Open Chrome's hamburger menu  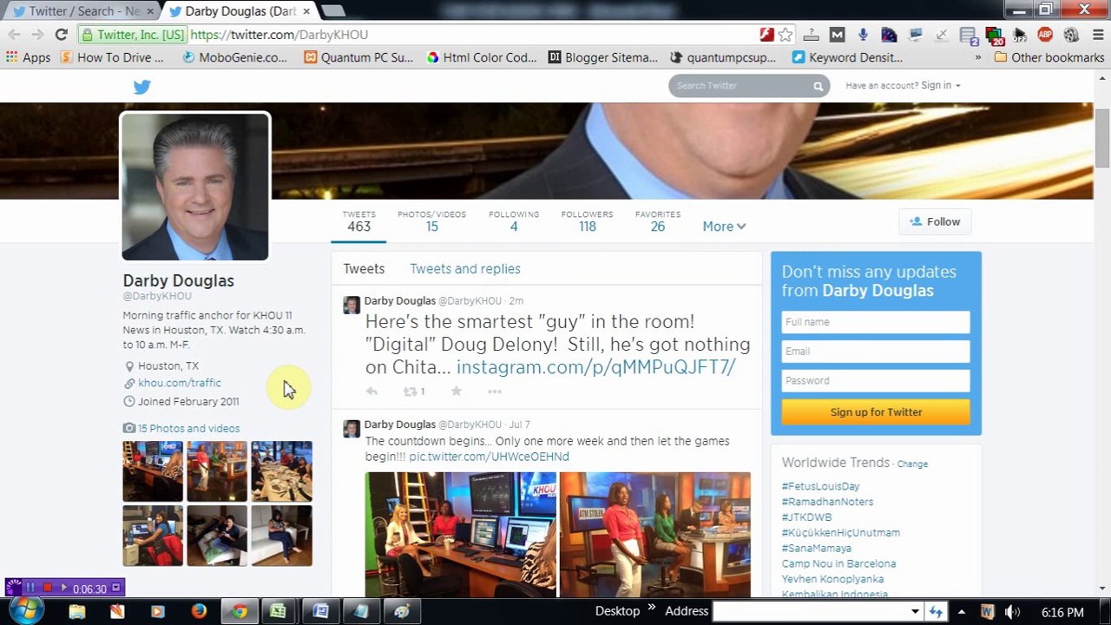click(x=1097, y=35)
